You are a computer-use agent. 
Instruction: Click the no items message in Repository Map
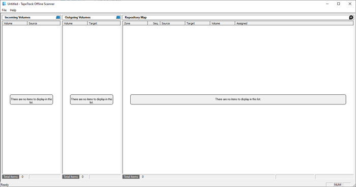(x=238, y=99)
